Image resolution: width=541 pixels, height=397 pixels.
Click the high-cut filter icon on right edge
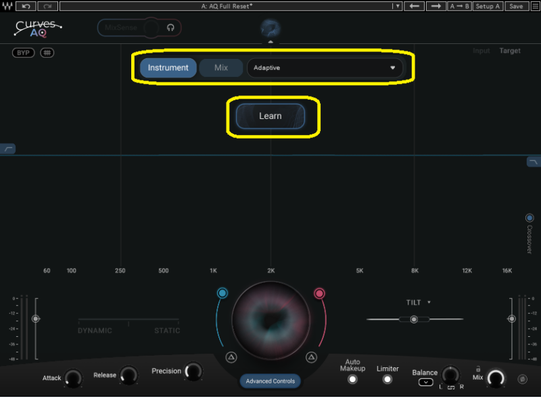click(x=534, y=162)
